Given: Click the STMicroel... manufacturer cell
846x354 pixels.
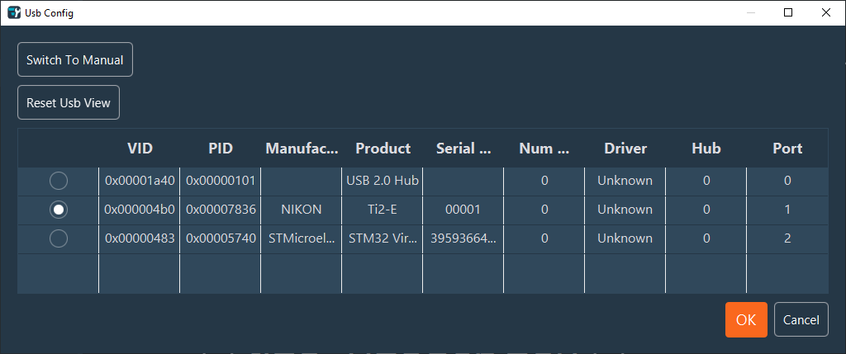Looking at the screenshot, I should tap(302, 238).
